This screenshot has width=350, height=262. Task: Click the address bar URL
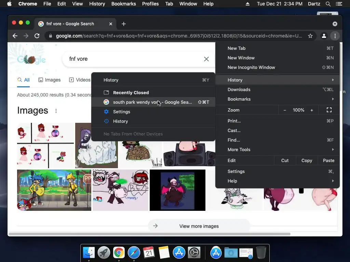(x=179, y=36)
